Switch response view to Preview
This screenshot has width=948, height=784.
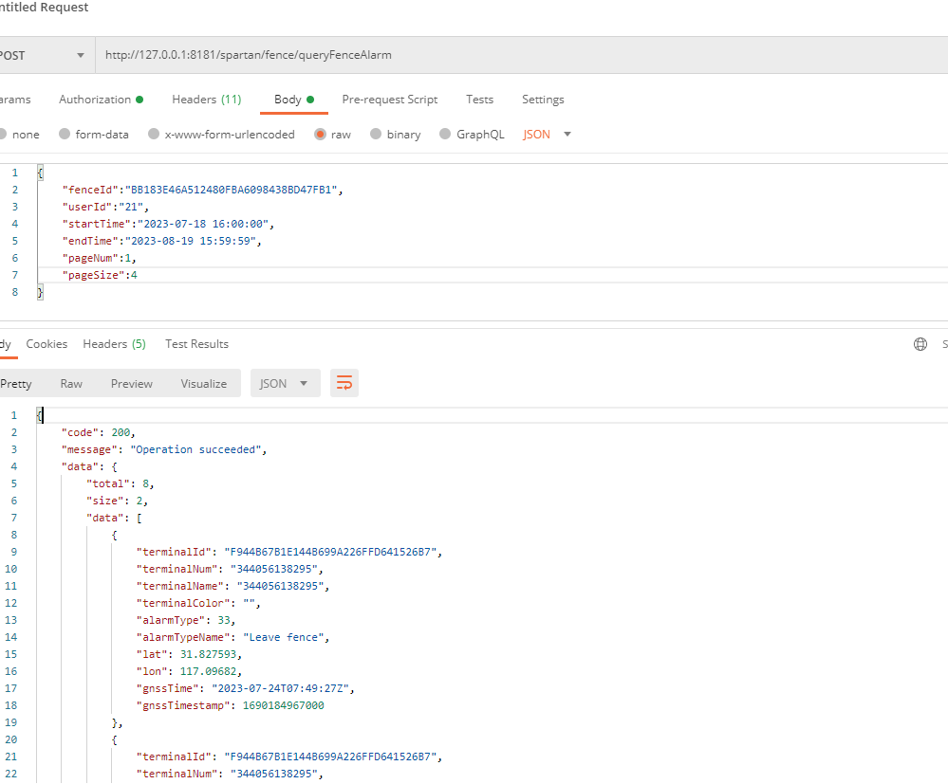(x=131, y=383)
